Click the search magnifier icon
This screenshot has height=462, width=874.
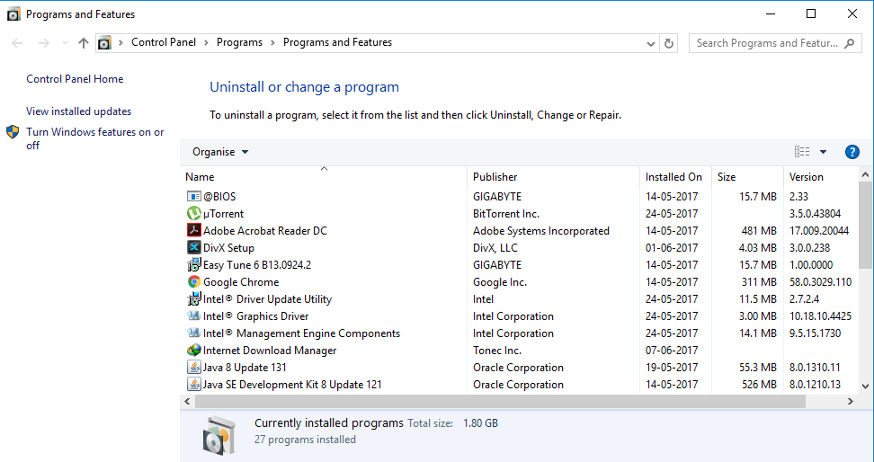(850, 43)
